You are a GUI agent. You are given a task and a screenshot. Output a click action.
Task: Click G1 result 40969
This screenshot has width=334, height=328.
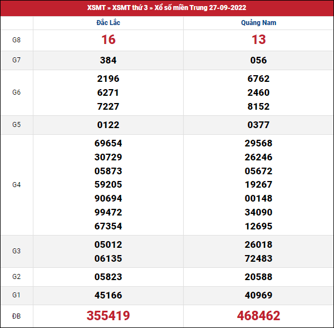(258, 296)
